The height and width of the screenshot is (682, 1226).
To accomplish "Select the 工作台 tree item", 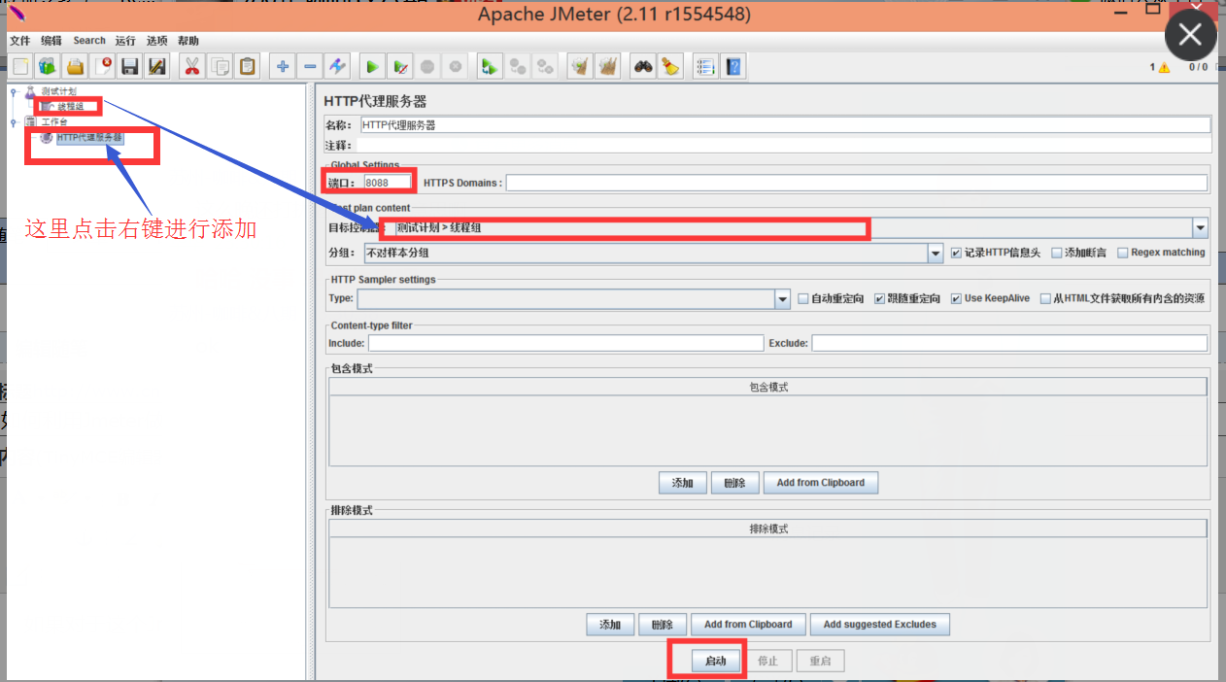I will coord(54,122).
